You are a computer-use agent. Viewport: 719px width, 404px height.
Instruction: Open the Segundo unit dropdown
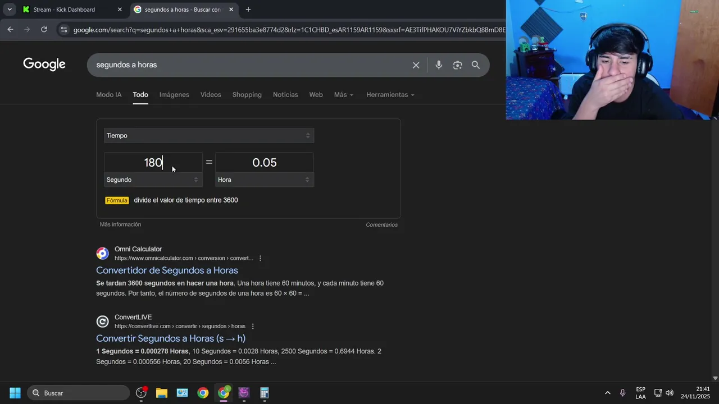(x=153, y=180)
